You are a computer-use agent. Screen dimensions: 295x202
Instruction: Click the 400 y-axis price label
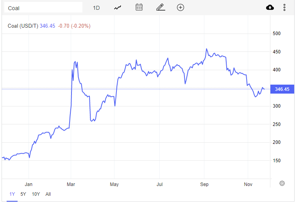[277, 70]
